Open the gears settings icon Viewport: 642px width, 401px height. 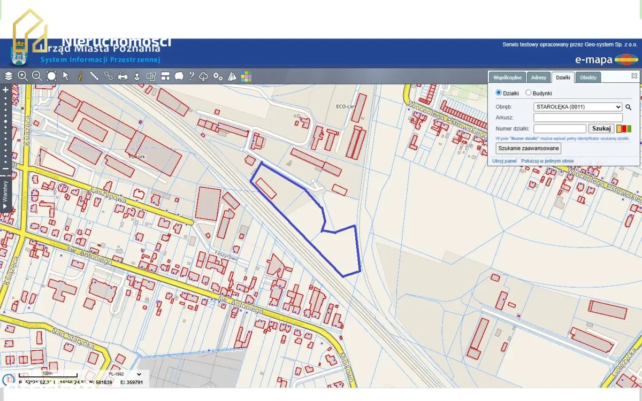click(218, 76)
